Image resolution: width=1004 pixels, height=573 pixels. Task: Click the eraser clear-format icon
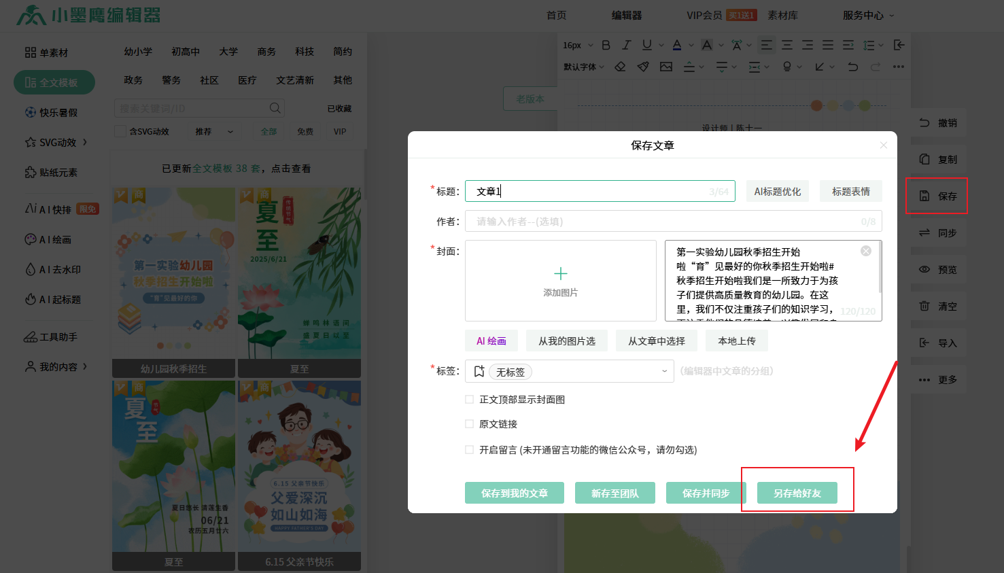(x=620, y=67)
